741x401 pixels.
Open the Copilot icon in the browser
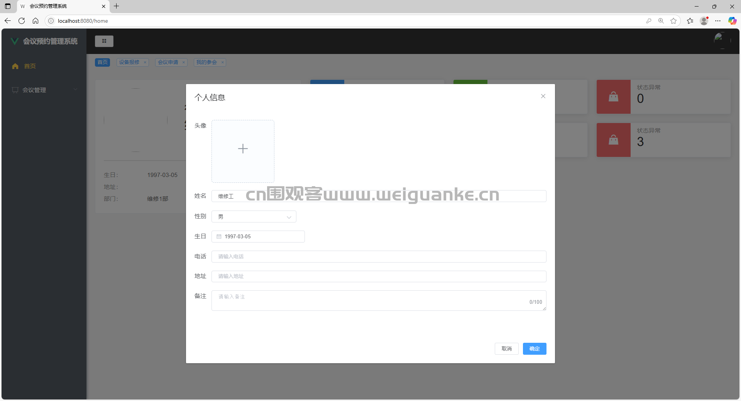click(732, 21)
